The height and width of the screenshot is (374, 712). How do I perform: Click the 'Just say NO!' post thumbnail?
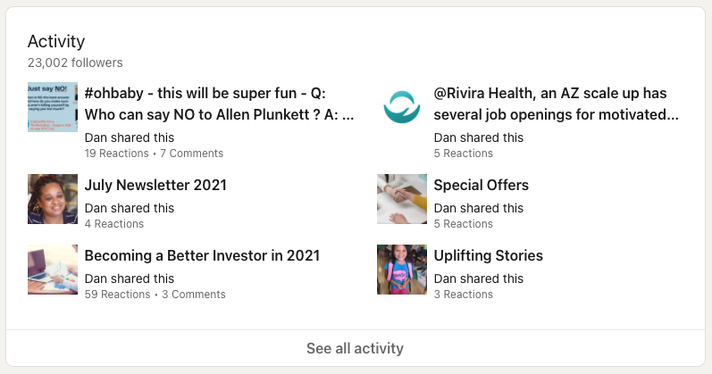pos(53,107)
